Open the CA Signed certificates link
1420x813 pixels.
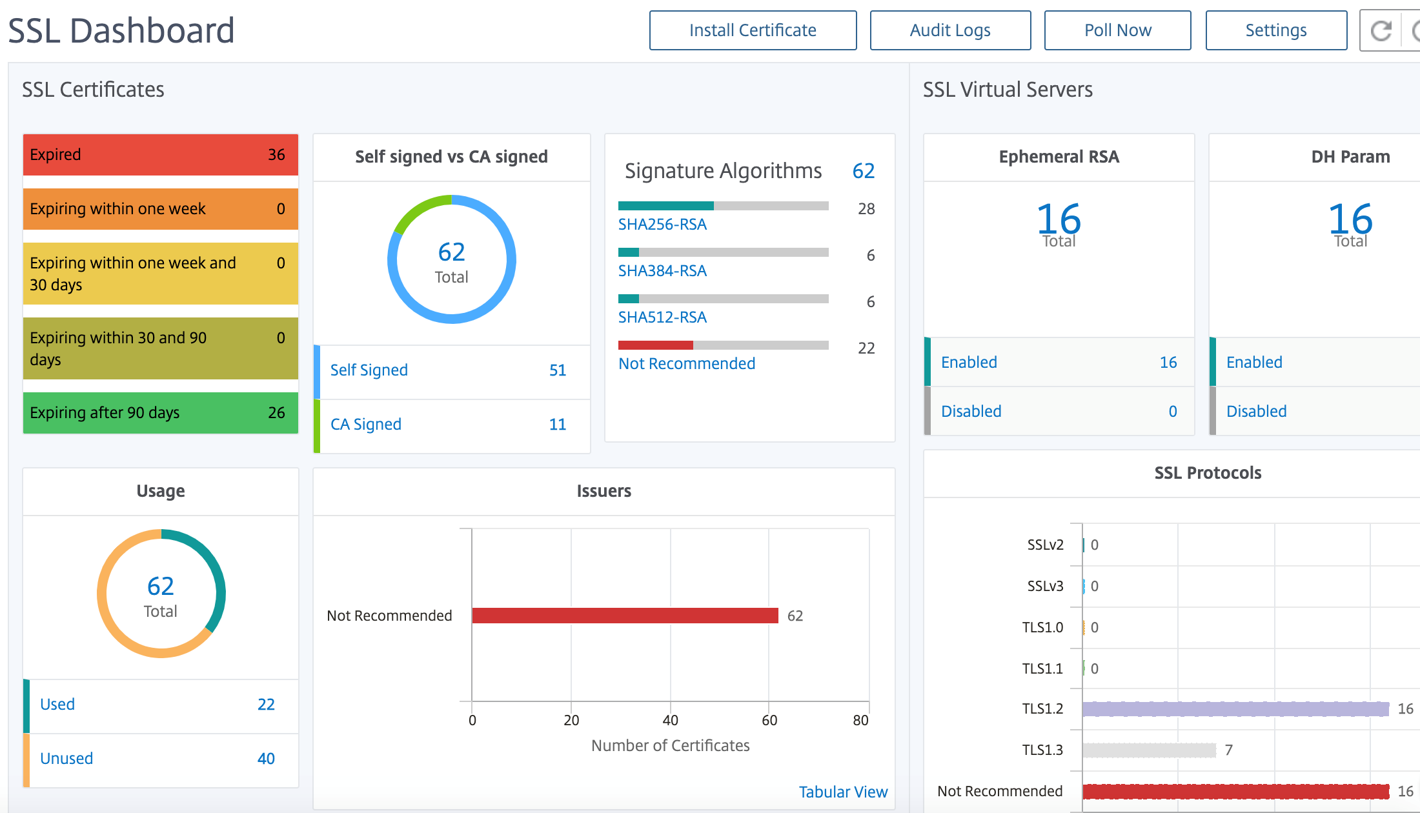point(366,425)
